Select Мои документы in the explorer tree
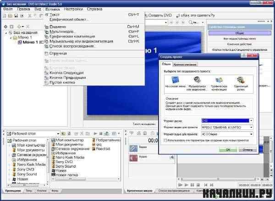The width and height of the screenshot is (275, 201). coord(31,150)
